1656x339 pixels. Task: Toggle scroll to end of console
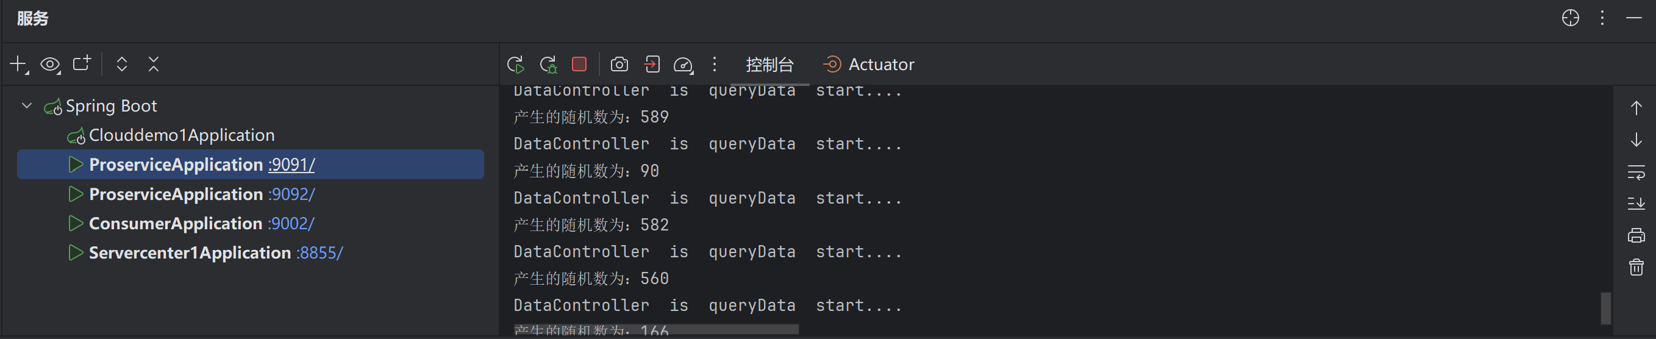[1635, 204]
